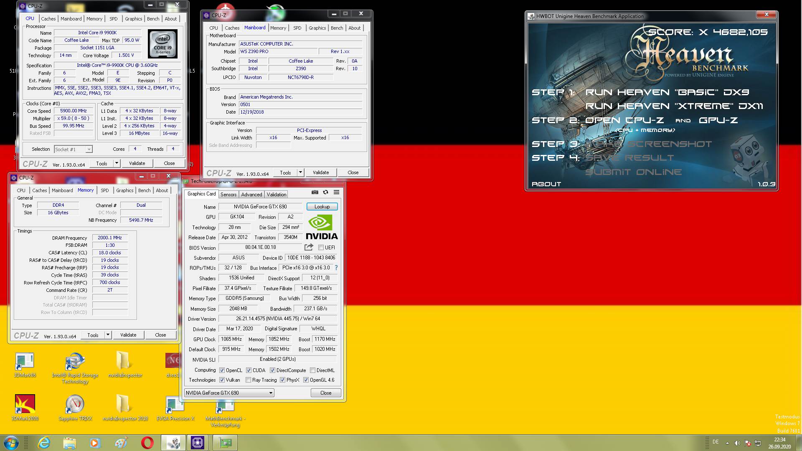This screenshot has height=451, width=802.
Task: Toggle the PhysX checkbox
Action: tap(282, 380)
